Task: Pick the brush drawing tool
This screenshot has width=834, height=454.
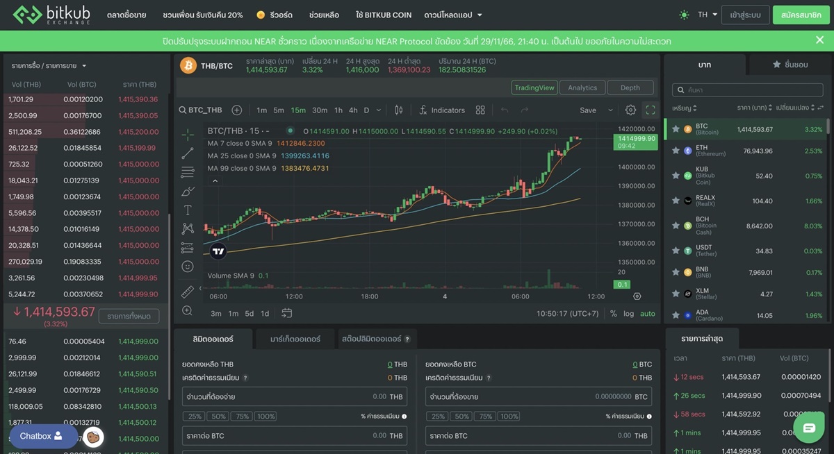Action: coord(188,191)
